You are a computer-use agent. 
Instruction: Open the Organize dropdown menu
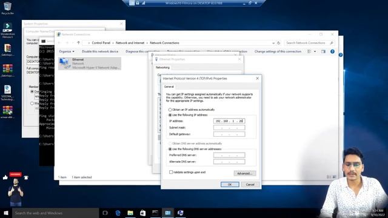[x=67, y=51]
